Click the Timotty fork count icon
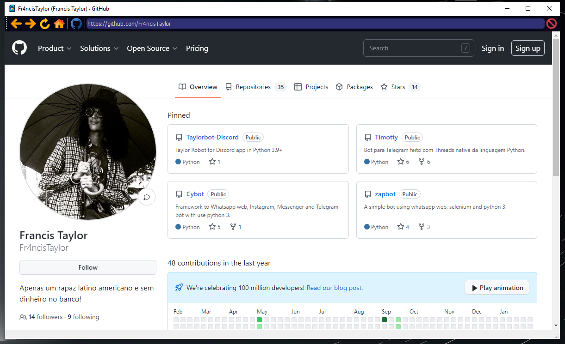The width and height of the screenshot is (565, 344). coord(422,162)
